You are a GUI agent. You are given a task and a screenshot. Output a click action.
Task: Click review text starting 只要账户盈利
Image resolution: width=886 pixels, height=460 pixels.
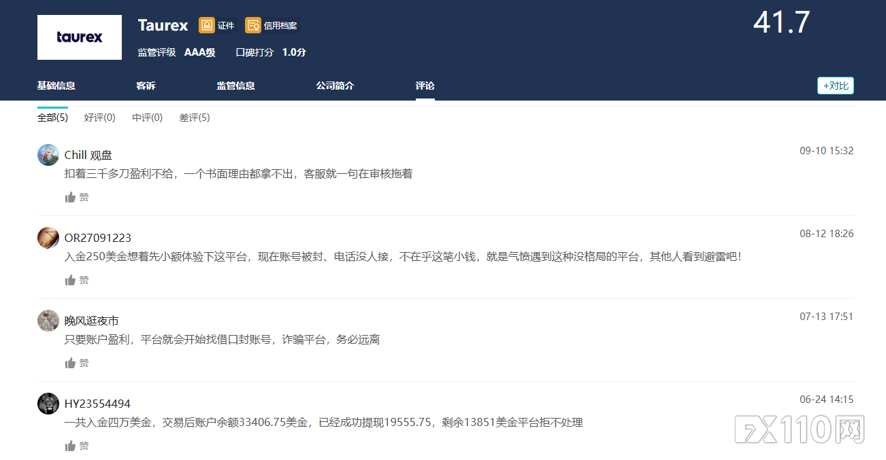tap(223, 340)
